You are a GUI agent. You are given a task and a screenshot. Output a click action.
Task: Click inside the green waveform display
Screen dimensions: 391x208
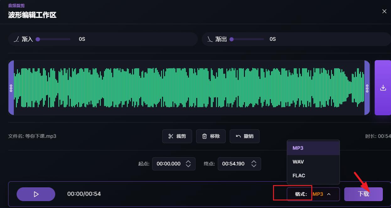189,88
